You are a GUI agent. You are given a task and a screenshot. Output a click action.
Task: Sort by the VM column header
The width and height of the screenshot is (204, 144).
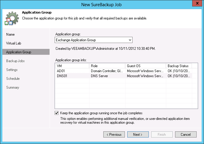click(72, 66)
